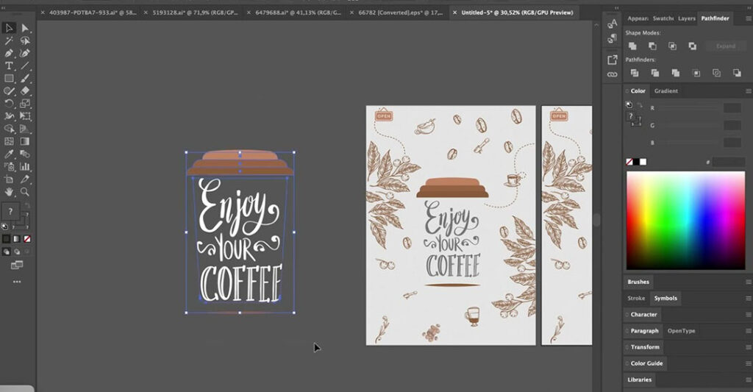Select the Column Graph tool
This screenshot has width=753, height=392.
pyautogui.click(x=25, y=167)
